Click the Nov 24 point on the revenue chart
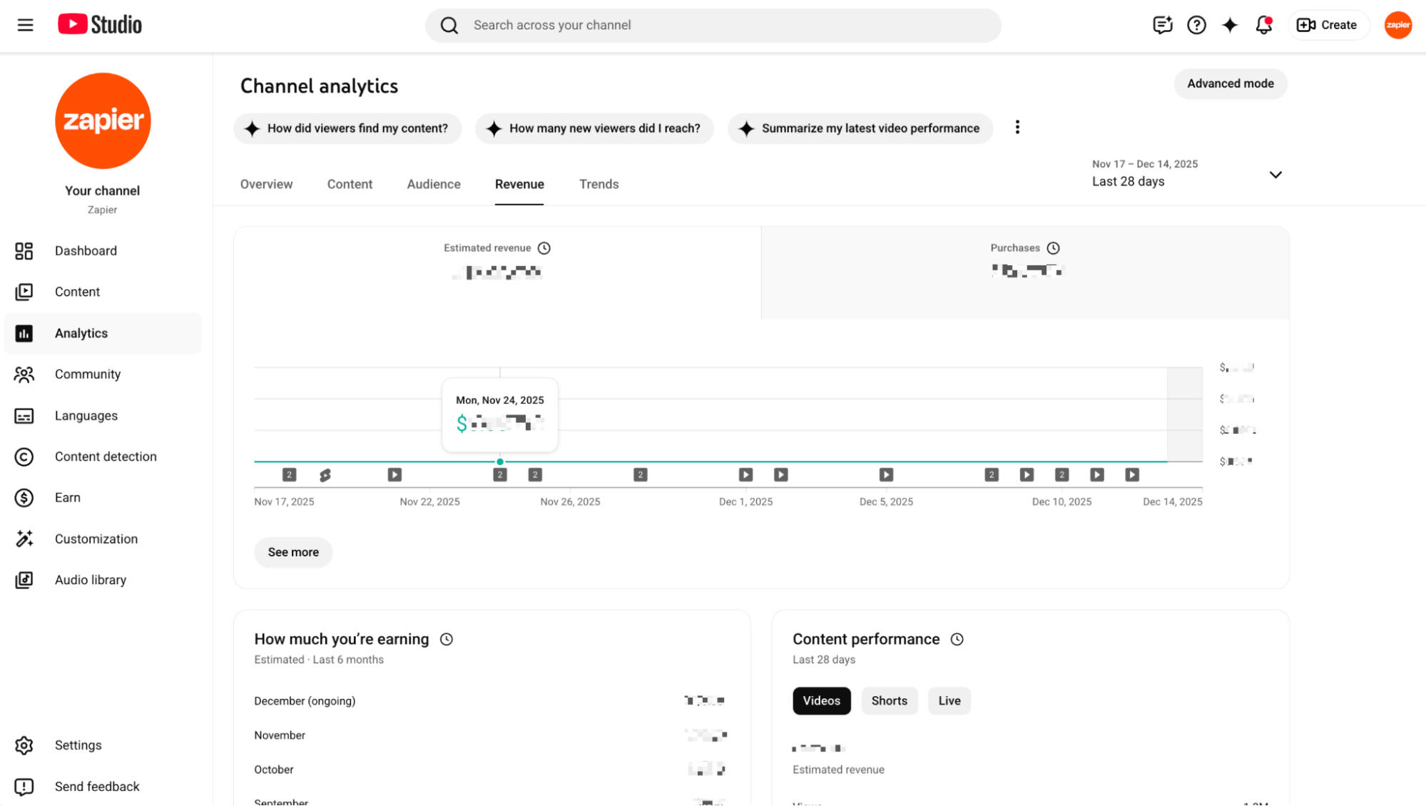Viewport: 1426px width, 806px height. pos(499,461)
